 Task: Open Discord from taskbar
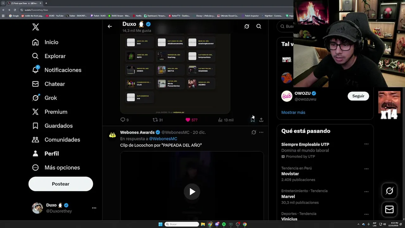point(217,224)
